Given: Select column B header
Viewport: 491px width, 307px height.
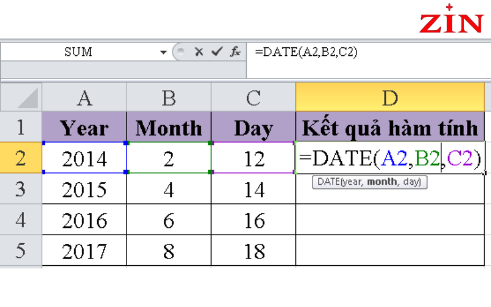Looking at the screenshot, I should click(x=169, y=98).
